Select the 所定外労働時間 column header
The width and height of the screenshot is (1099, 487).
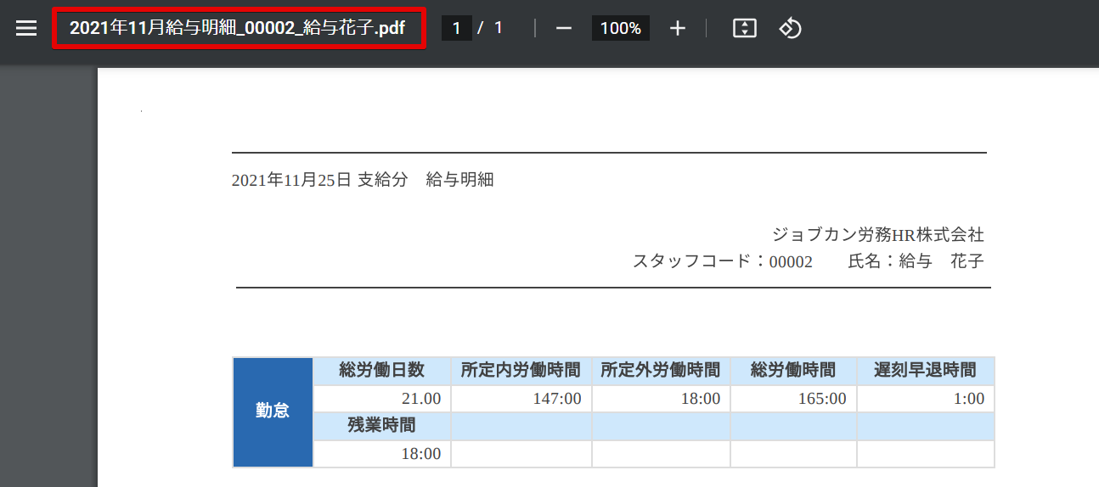coord(660,371)
